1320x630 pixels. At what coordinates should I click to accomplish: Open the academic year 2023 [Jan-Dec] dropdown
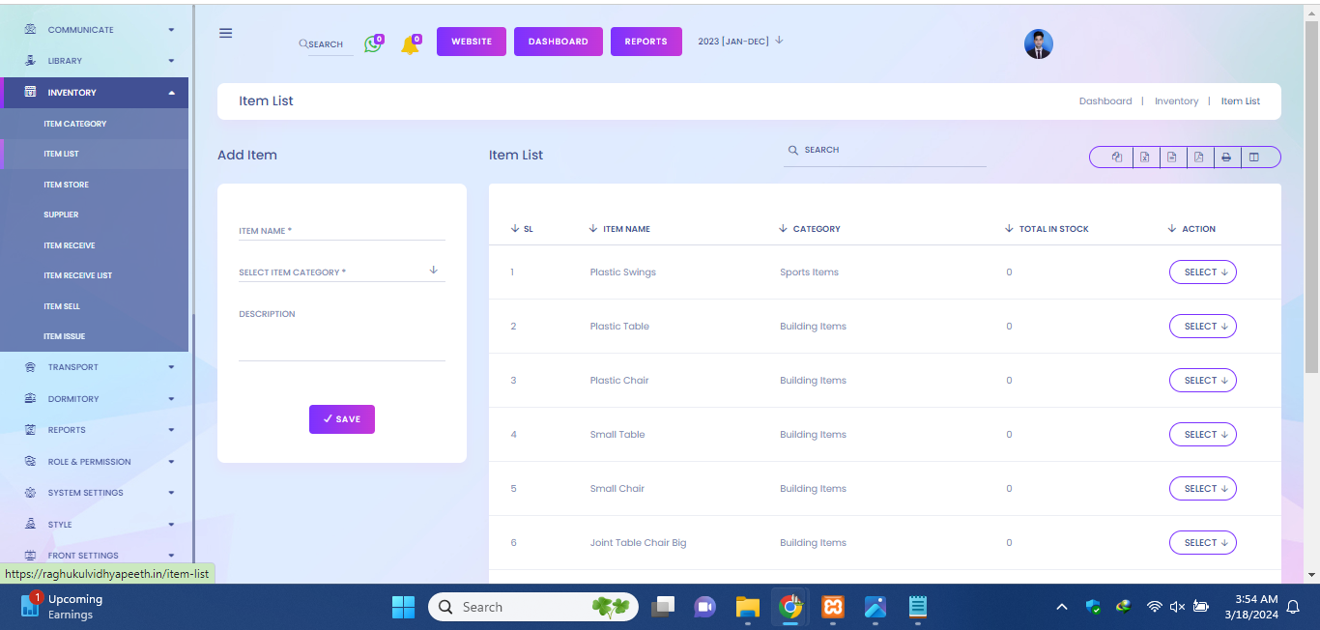click(740, 41)
